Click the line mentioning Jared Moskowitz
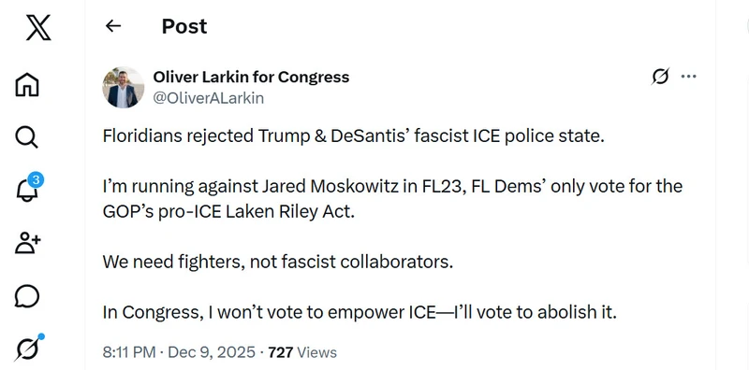The height and width of the screenshot is (370, 749). pos(392,186)
